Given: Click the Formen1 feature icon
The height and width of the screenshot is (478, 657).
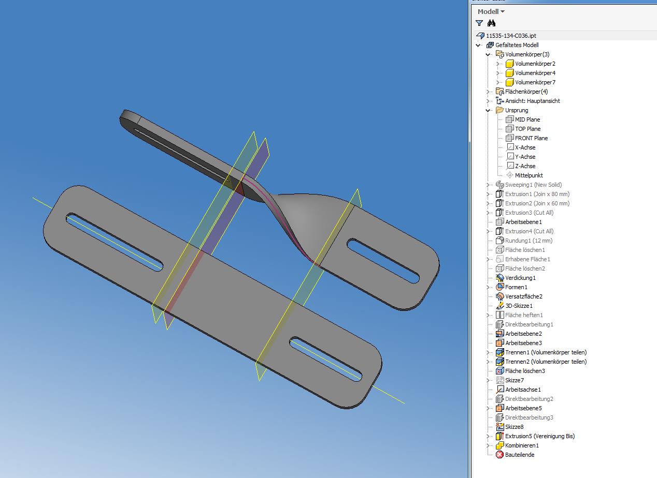Looking at the screenshot, I should click(x=499, y=287).
